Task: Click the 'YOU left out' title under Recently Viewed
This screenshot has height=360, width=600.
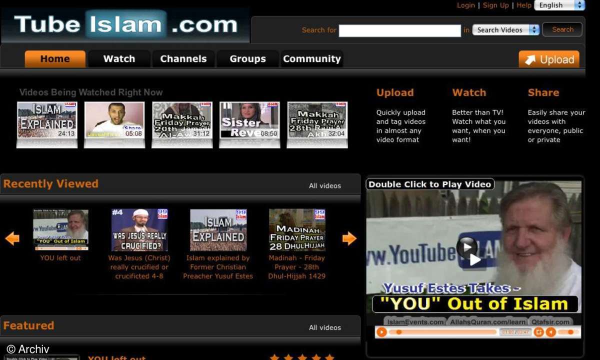Action: 60,258
